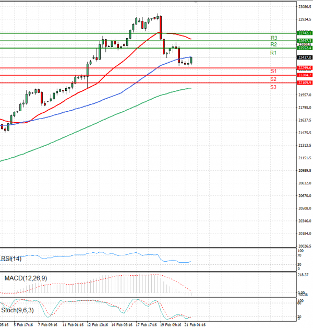Click the 20026.5 price axis value
Screen dimensions: 313x328
(x=305, y=246)
